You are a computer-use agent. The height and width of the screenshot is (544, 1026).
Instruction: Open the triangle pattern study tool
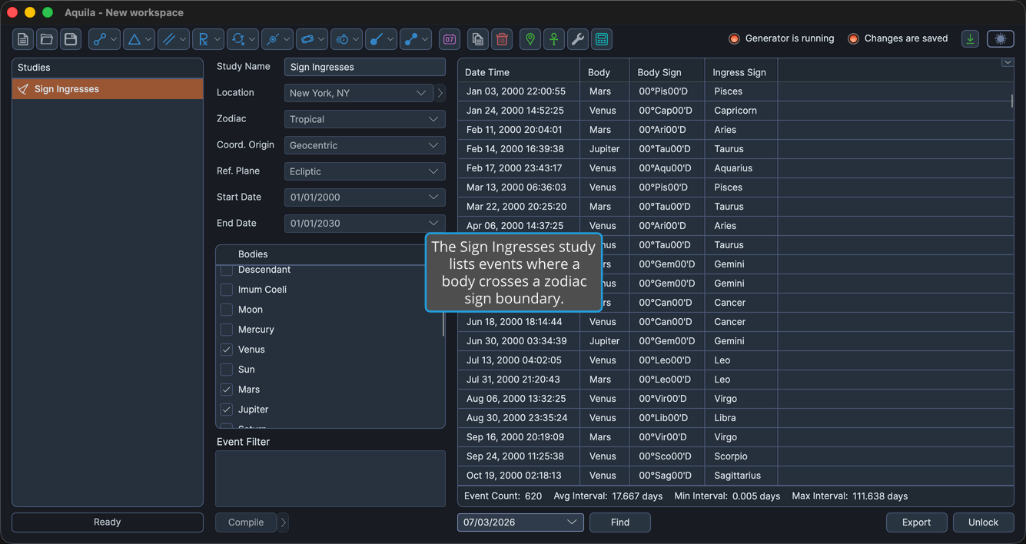pos(139,39)
